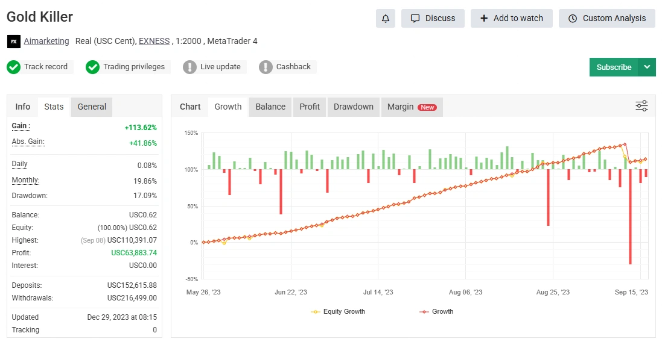662x339 pixels.
Task: Click the Trading privileges green checkmark
Action: (x=92, y=67)
